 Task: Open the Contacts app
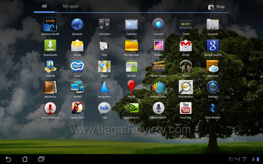pyautogui.click(x=213, y=24)
